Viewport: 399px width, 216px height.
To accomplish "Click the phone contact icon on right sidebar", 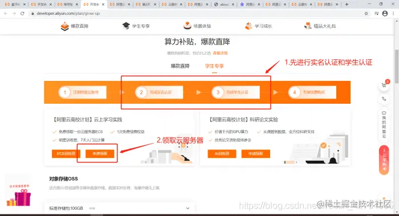I will coord(384,99).
